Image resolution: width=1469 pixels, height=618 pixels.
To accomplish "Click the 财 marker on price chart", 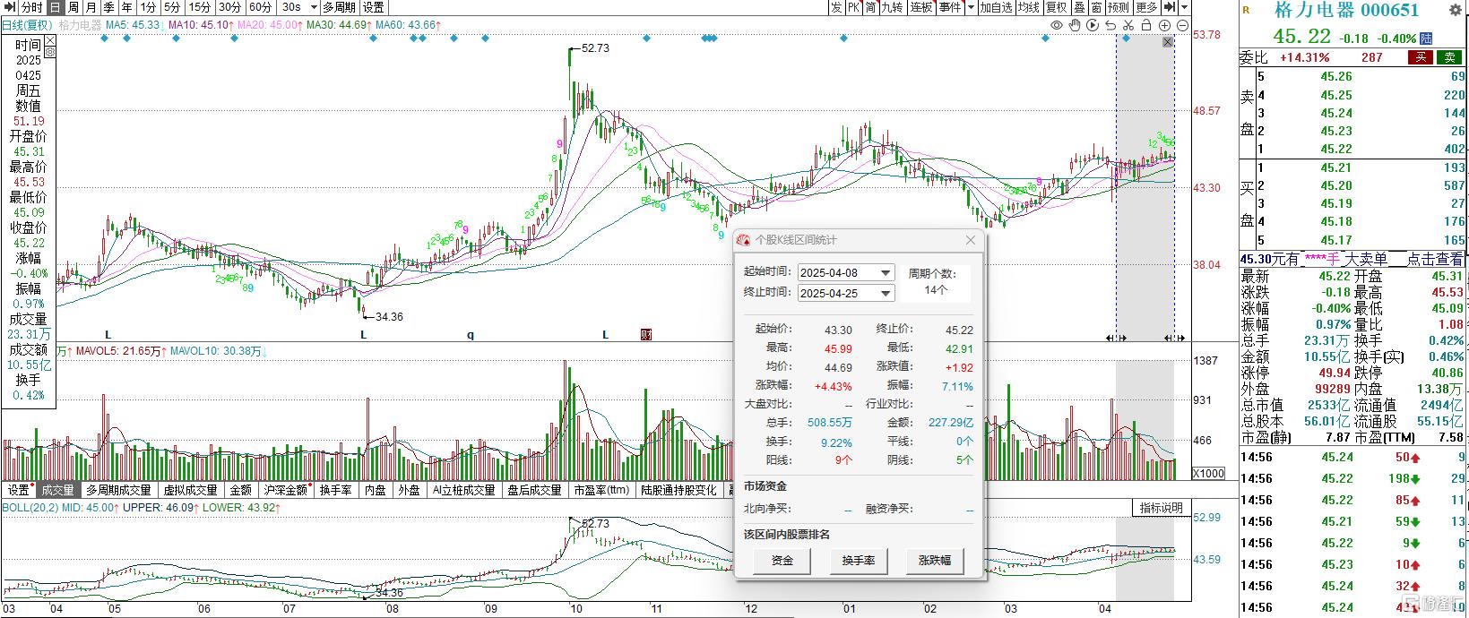I will (646, 335).
